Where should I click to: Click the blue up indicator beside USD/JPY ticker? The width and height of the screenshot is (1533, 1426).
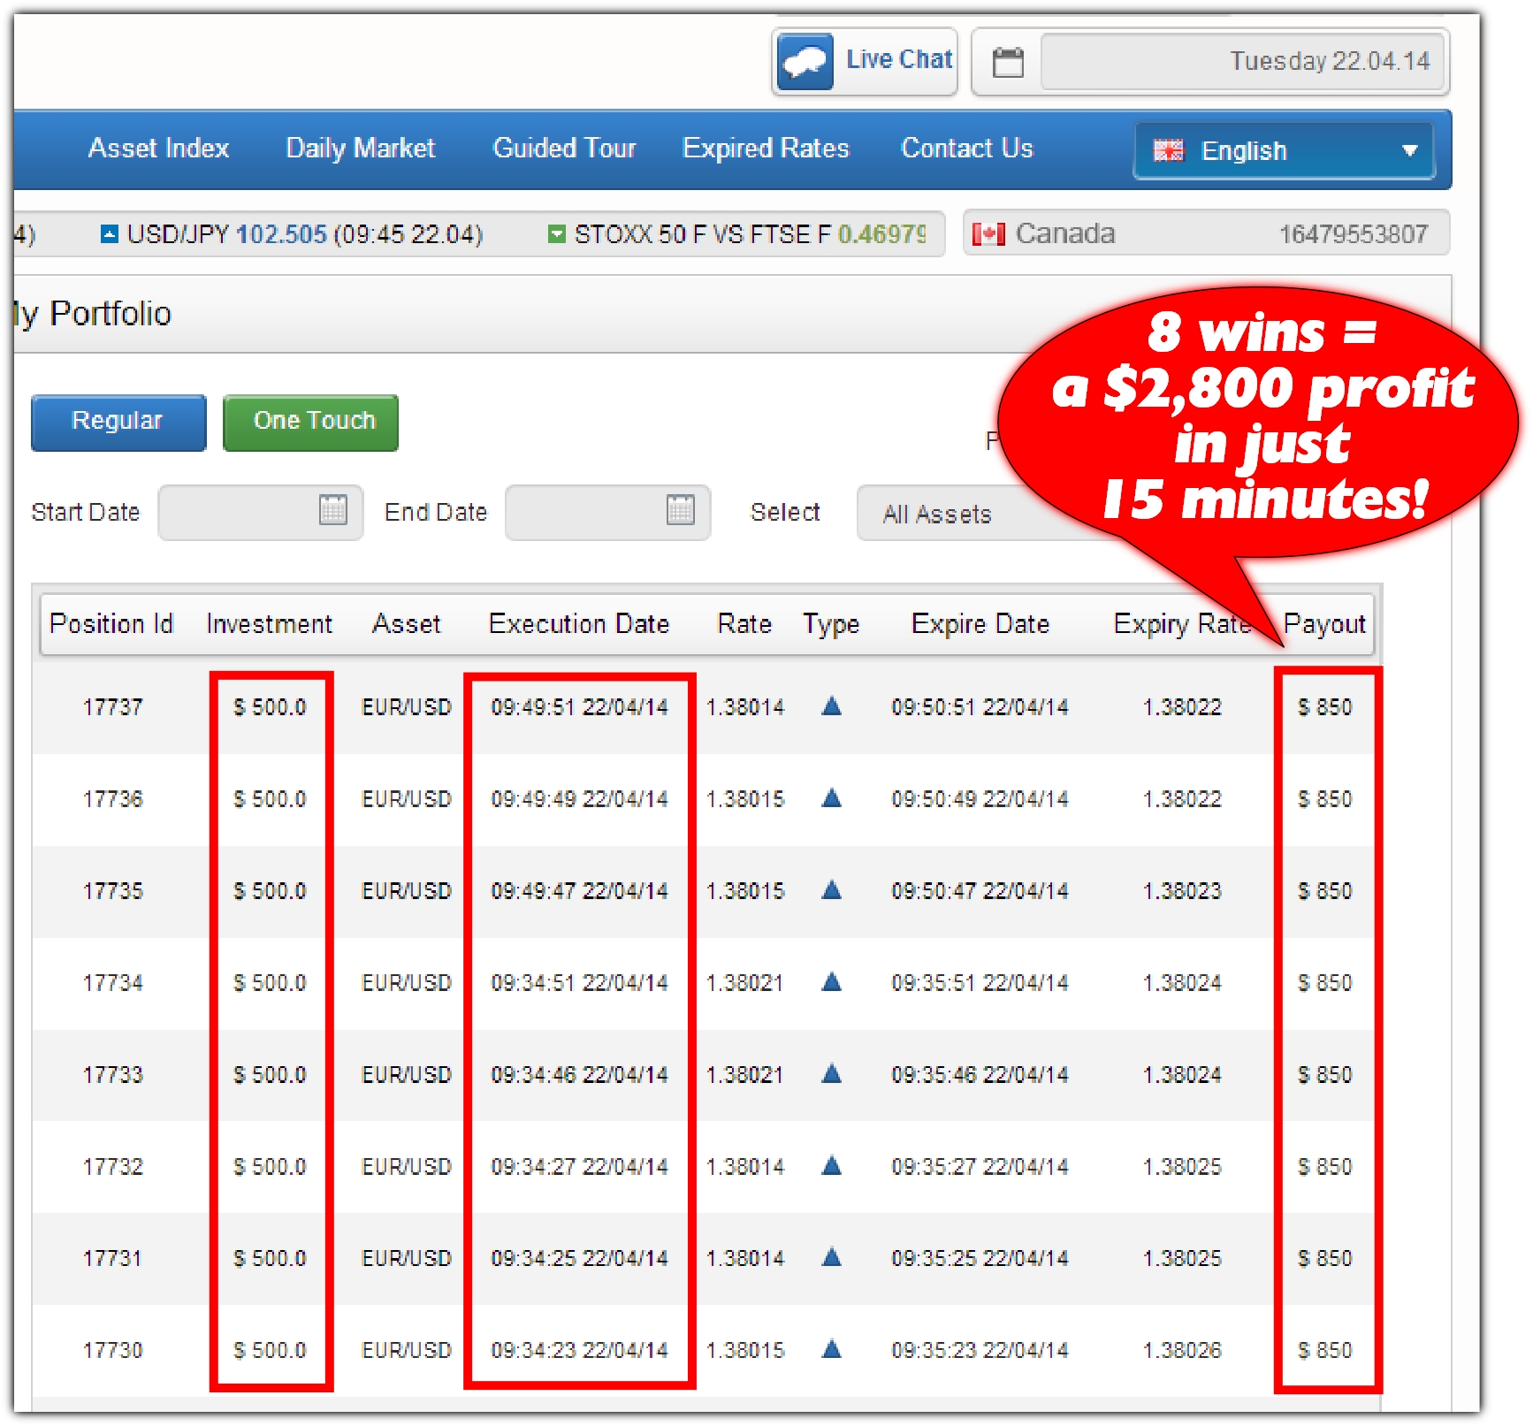[x=109, y=233]
